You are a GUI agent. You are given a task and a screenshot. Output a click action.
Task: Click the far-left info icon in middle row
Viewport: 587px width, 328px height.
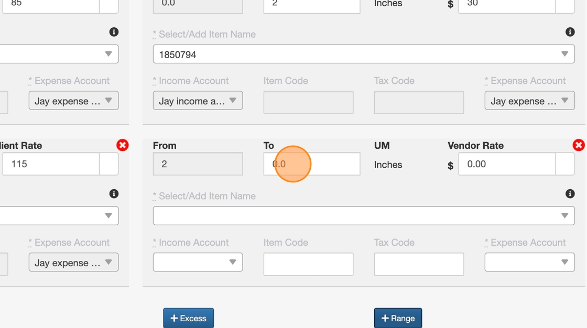114,194
